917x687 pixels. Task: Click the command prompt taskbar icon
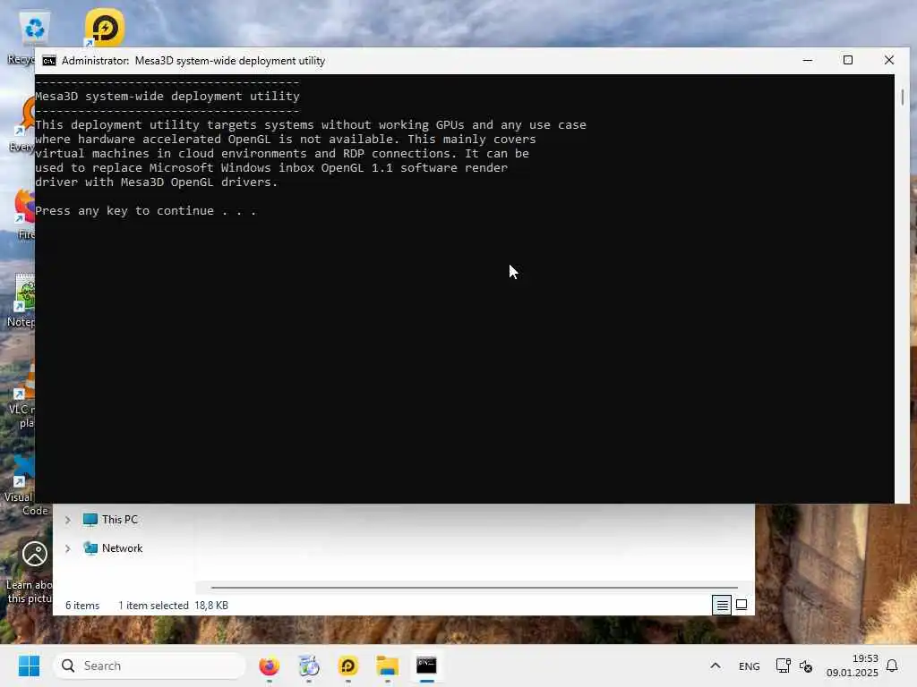(426, 666)
